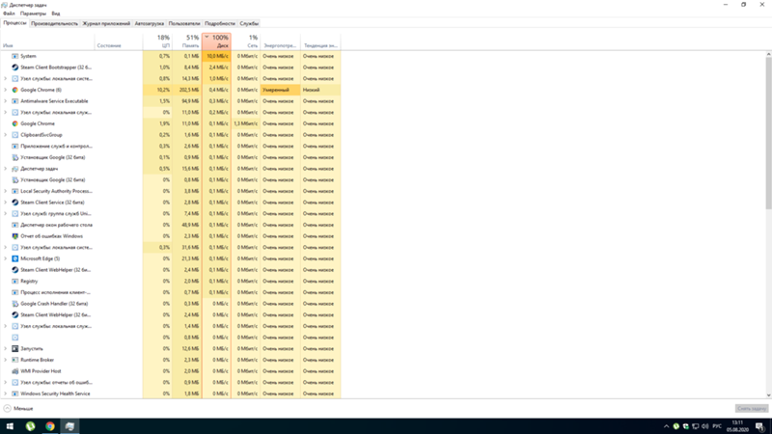The image size is (772, 434).
Task: Switch to the Автозагрузка tab
Action: (150, 23)
